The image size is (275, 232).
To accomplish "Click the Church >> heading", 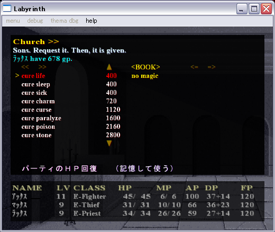I will (36, 42).
